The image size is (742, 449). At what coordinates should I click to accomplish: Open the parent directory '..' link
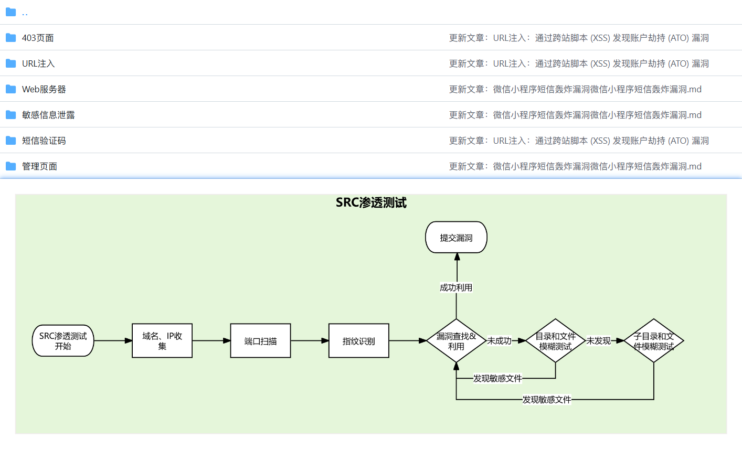point(25,13)
